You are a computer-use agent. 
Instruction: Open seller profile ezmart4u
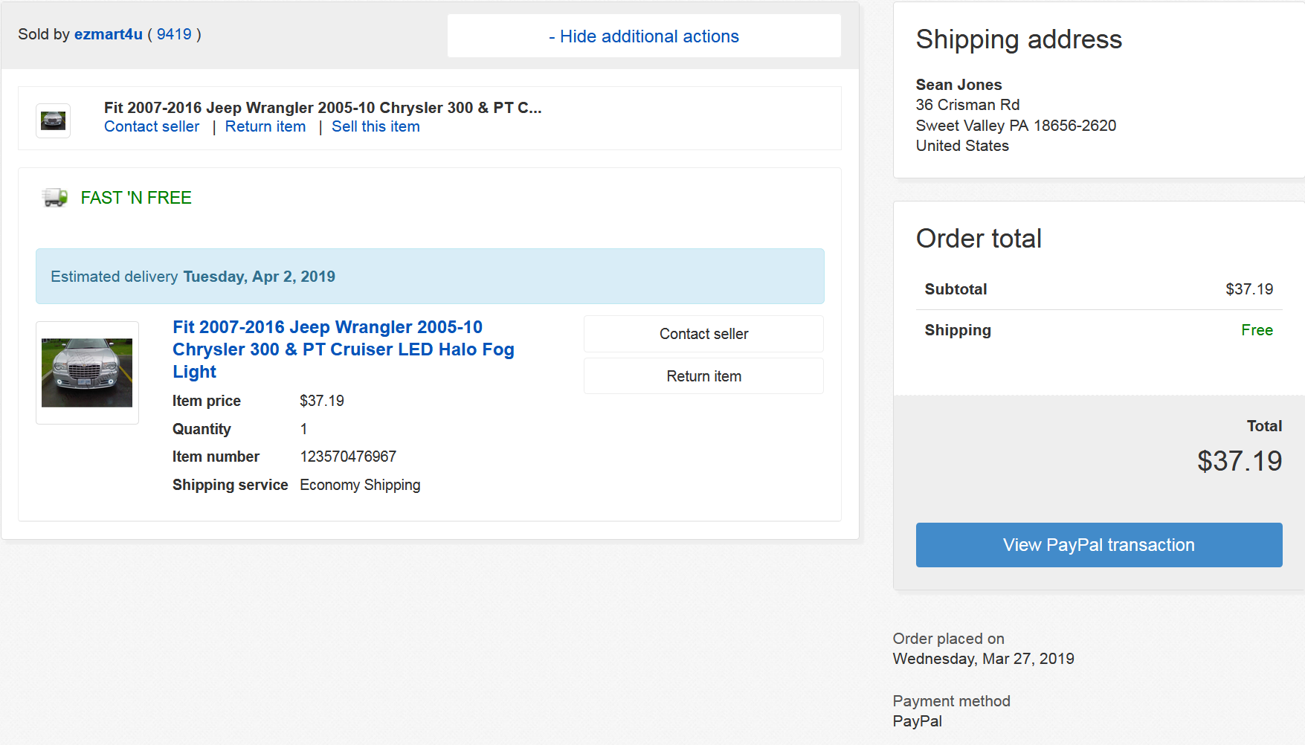(x=108, y=34)
